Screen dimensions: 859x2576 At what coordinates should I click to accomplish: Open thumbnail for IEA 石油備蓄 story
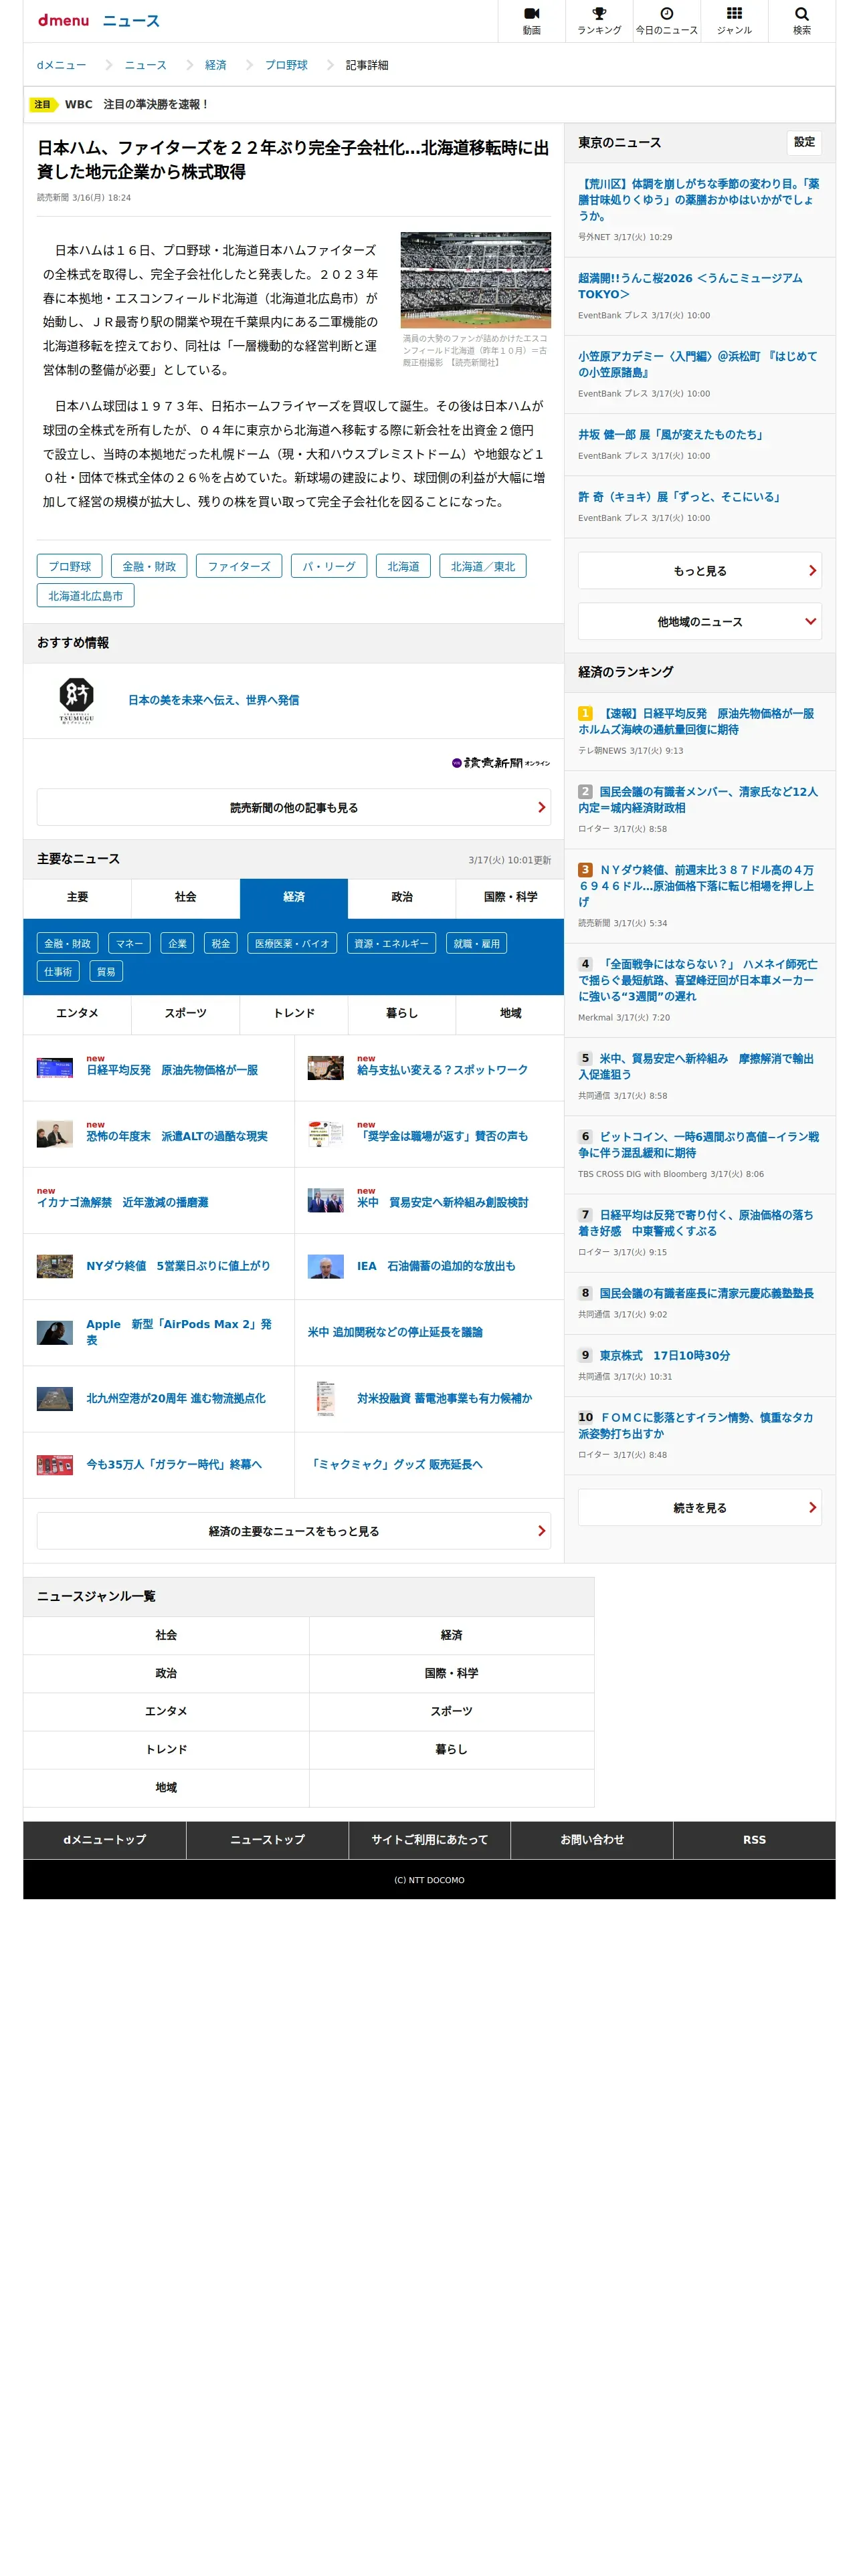click(x=326, y=1266)
